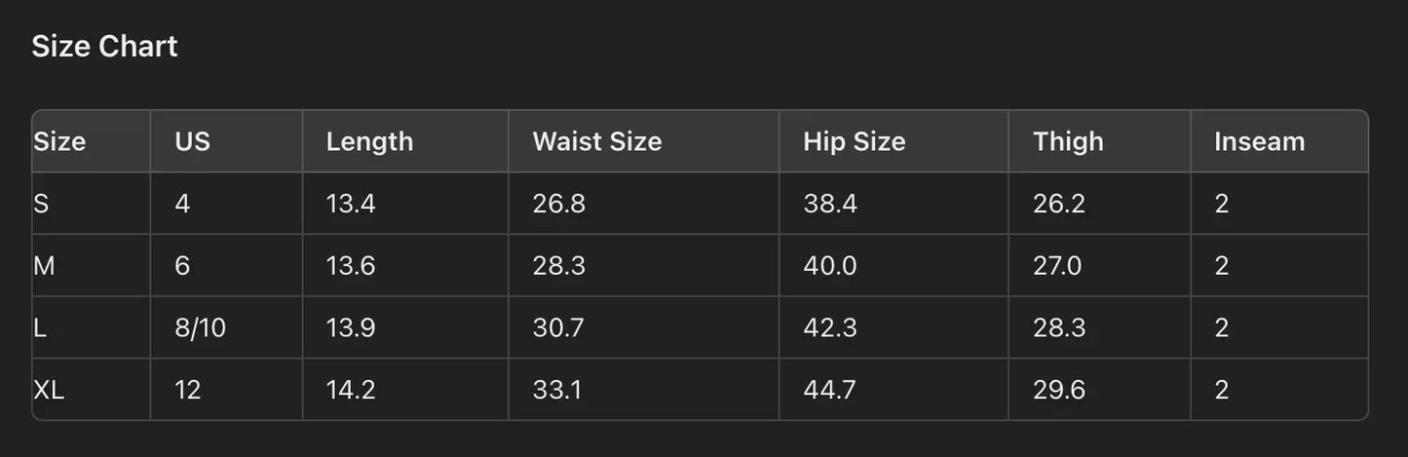Select the L size row label
The width and height of the screenshot is (1408, 457).
40,328
